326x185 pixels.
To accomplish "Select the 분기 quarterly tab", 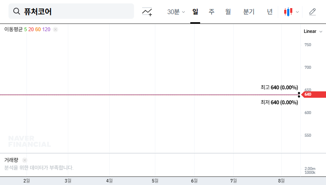I will pos(248,12).
